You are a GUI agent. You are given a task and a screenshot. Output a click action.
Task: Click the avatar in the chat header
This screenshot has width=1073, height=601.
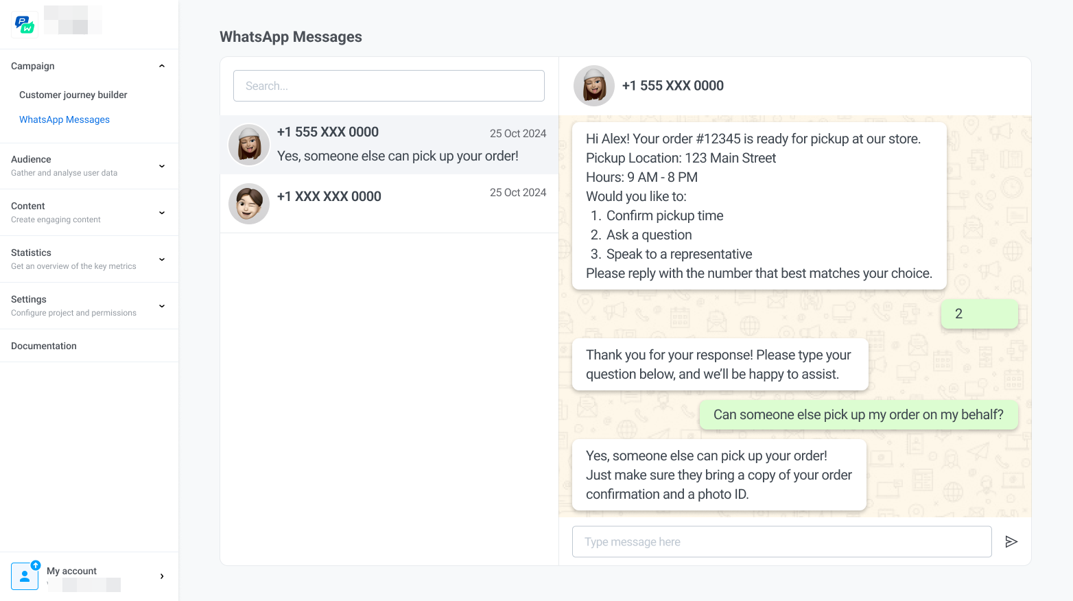[x=594, y=86]
